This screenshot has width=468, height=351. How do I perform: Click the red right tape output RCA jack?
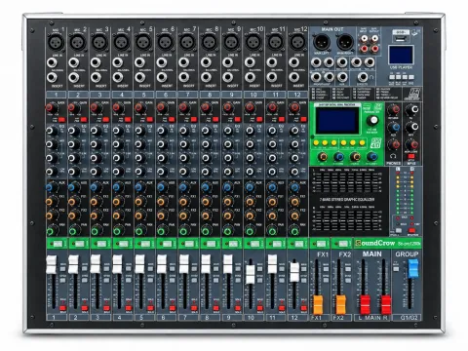coord(374,49)
